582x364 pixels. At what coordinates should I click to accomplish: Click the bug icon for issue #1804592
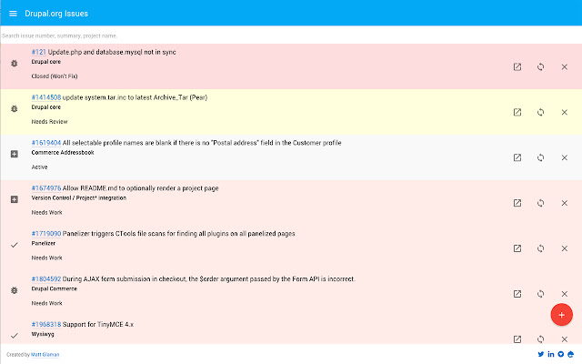click(15, 290)
